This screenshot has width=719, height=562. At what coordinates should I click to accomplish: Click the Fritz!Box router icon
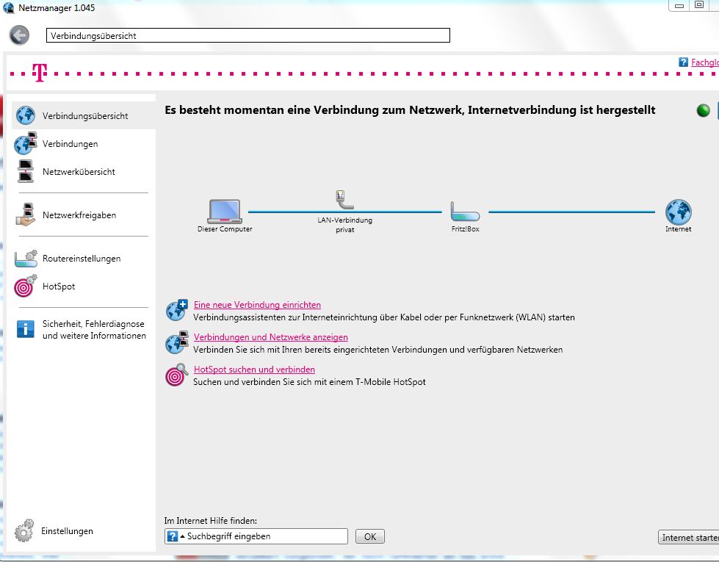tap(465, 212)
